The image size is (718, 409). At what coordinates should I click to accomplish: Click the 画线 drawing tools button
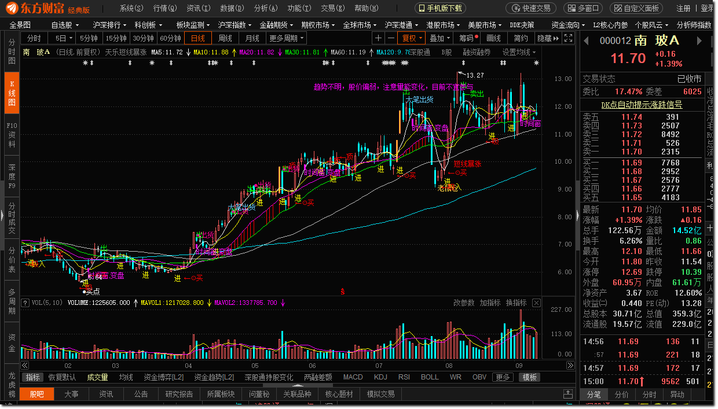(x=494, y=38)
